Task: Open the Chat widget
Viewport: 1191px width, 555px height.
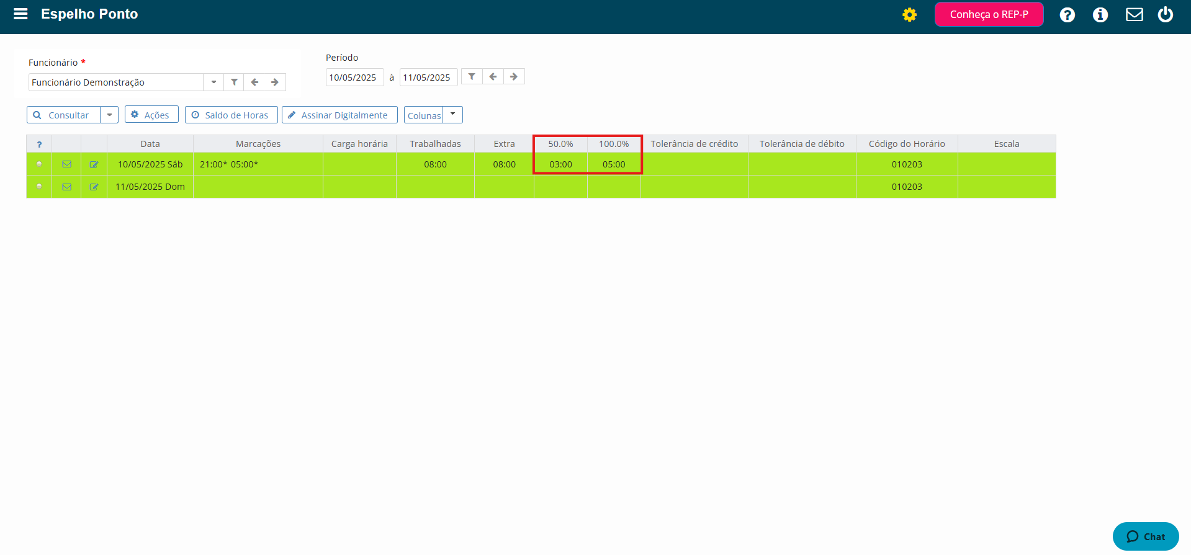Action: (x=1145, y=536)
